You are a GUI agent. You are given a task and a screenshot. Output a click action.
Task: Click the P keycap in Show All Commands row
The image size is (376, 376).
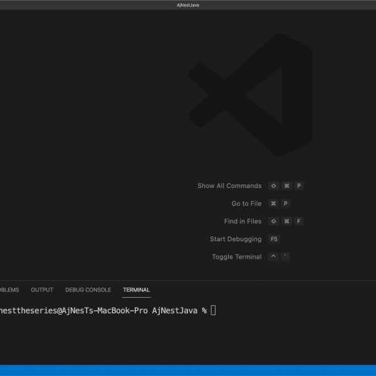pos(299,186)
